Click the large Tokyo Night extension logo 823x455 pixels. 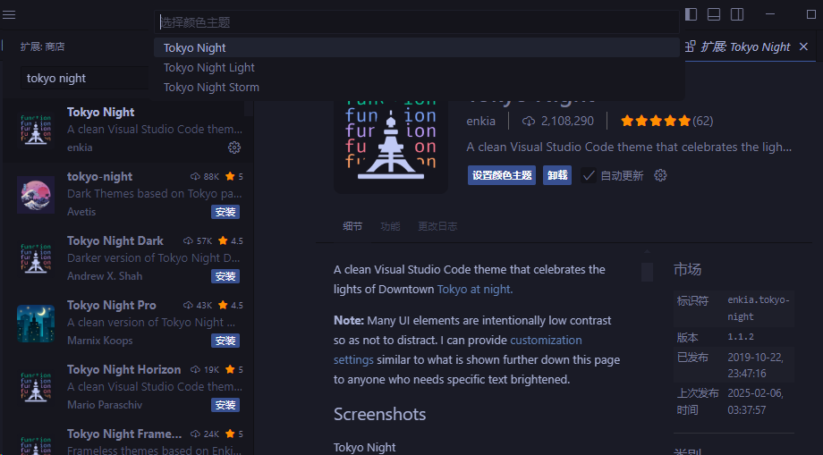391,143
